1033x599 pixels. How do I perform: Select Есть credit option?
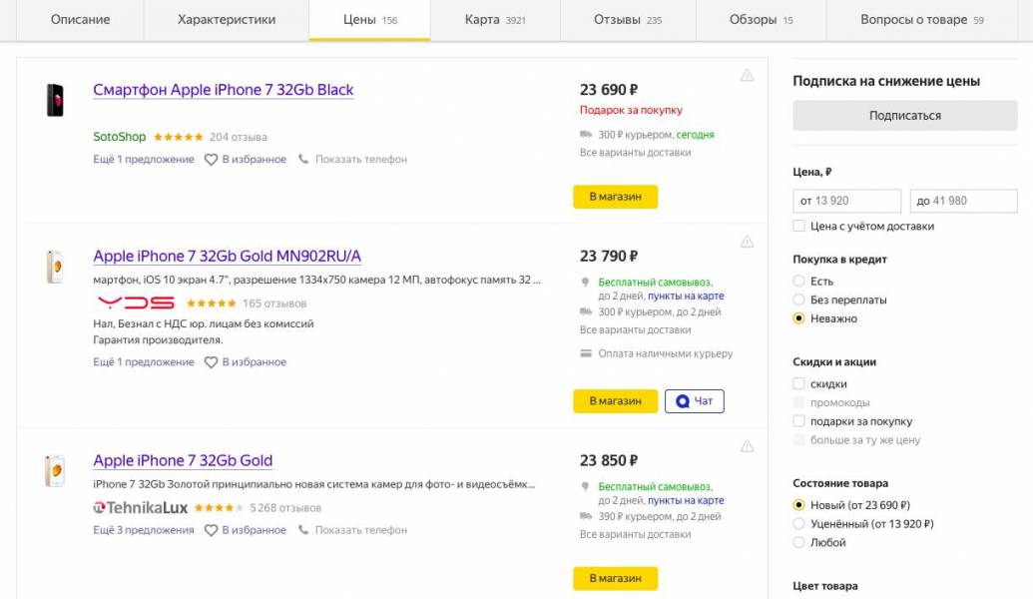[x=799, y=282]
